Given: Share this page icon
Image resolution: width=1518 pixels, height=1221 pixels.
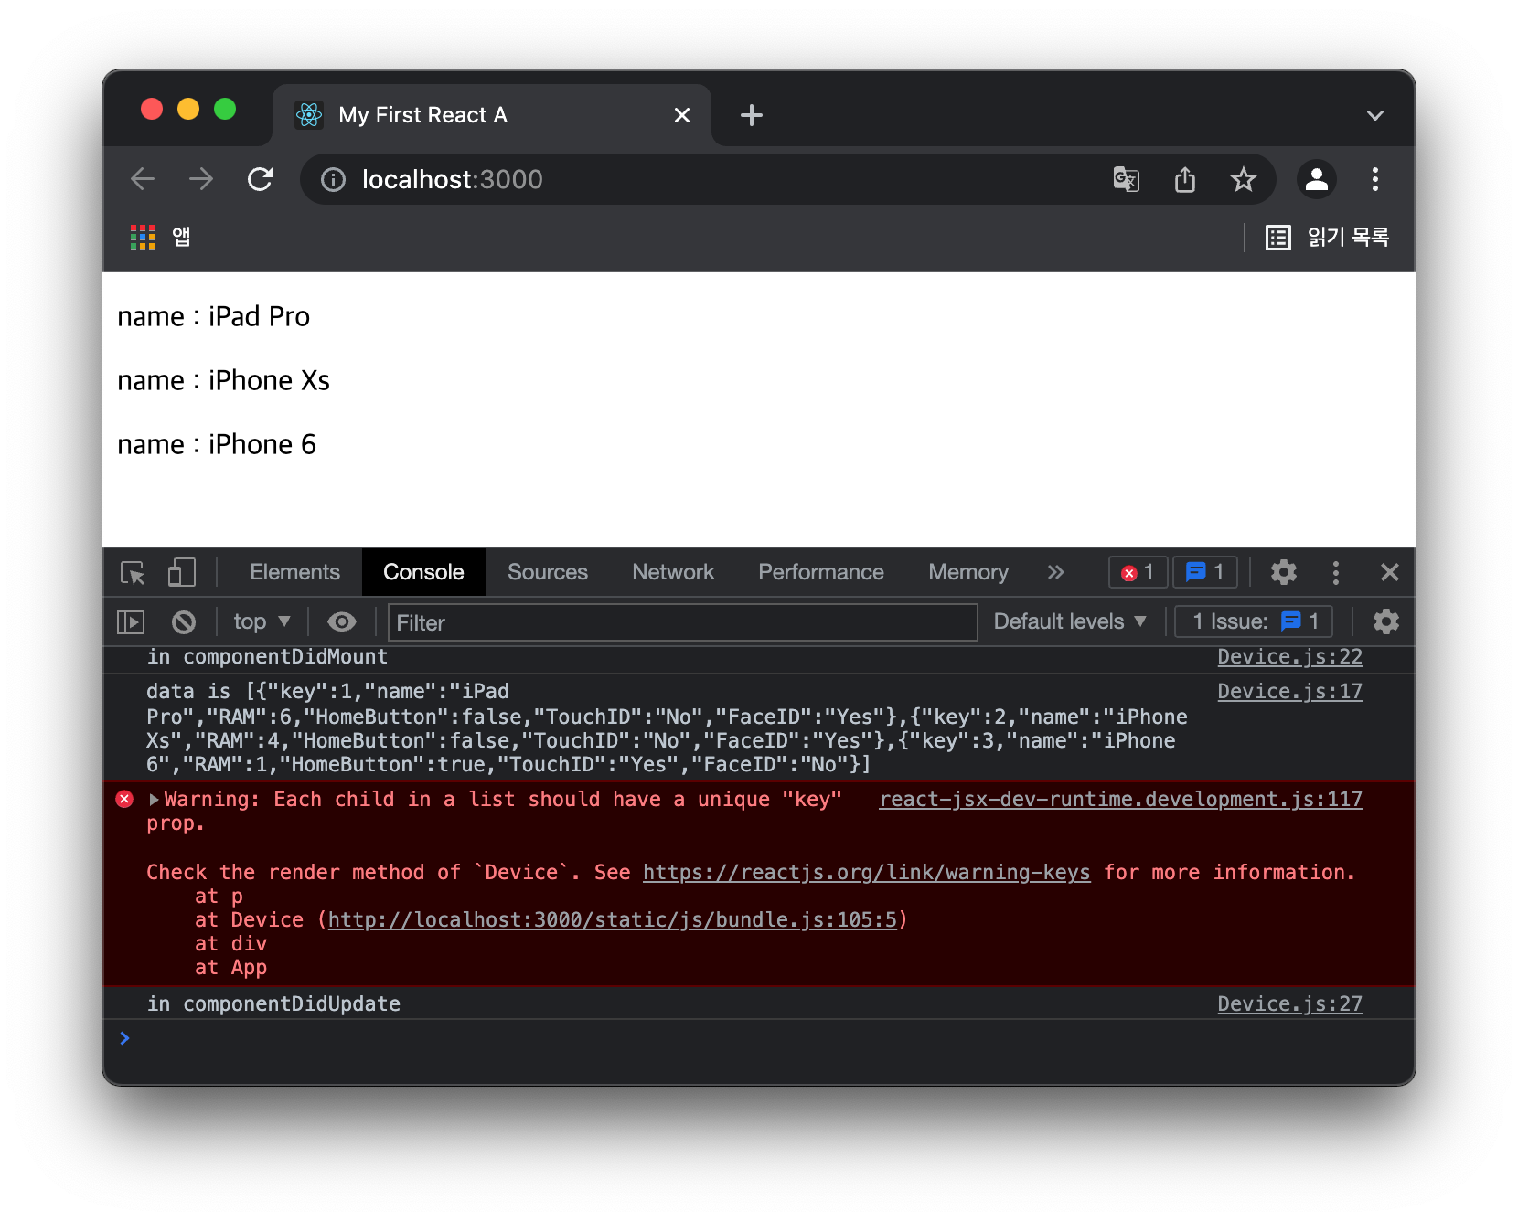Looking at the screenshot, I should click(x=1184, y=179).
